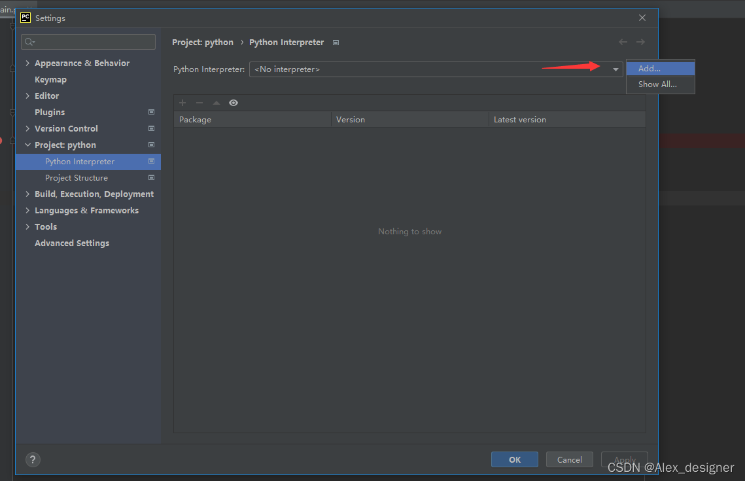Click the install package plus icon
This screenshot has width=745, height=481.
coord(182,103)
